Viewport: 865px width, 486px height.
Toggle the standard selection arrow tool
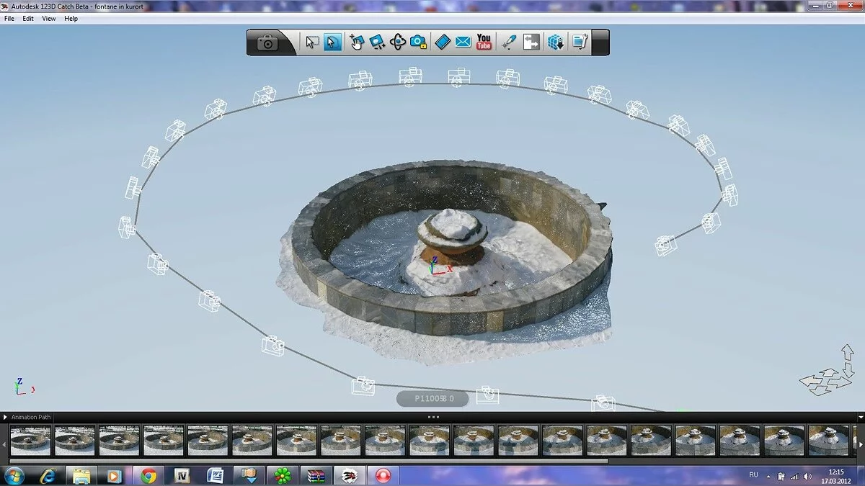[x=332, y=42]
